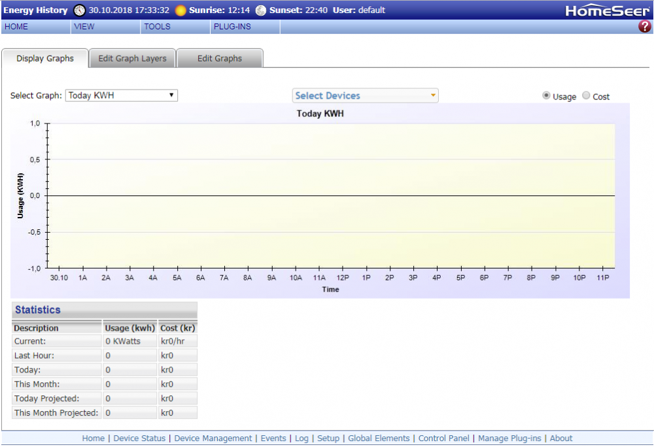Click the sunset moon icon
The height and width of the screenshot is (447, 654).
point(261,10)
